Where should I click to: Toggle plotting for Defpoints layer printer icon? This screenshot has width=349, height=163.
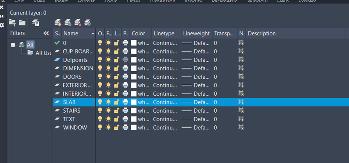click(126, 60)
